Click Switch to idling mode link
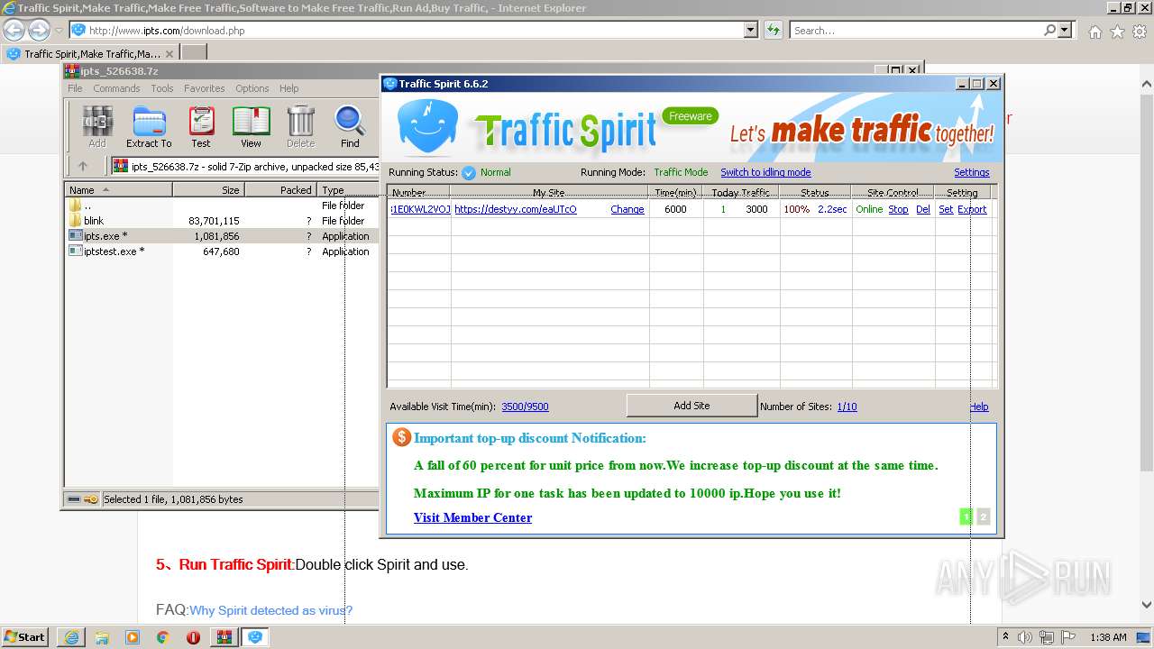Image resolution: width=1154 pixels, height=649 pixels. 765,172
